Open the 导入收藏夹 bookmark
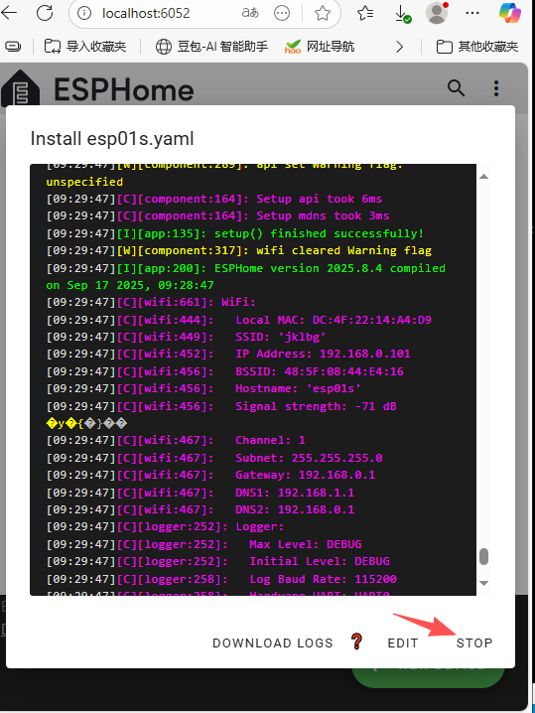Image resolution: width=535 pixels, height=713 pixels. [85, 47]
